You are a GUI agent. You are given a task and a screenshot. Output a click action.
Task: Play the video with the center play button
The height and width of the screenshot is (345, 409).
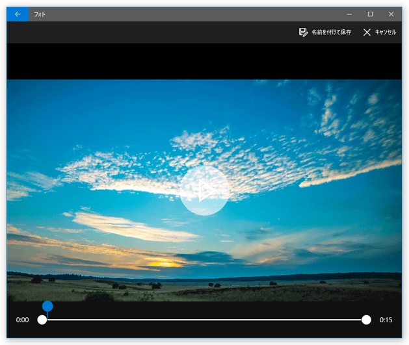click(x=204, y=190)
